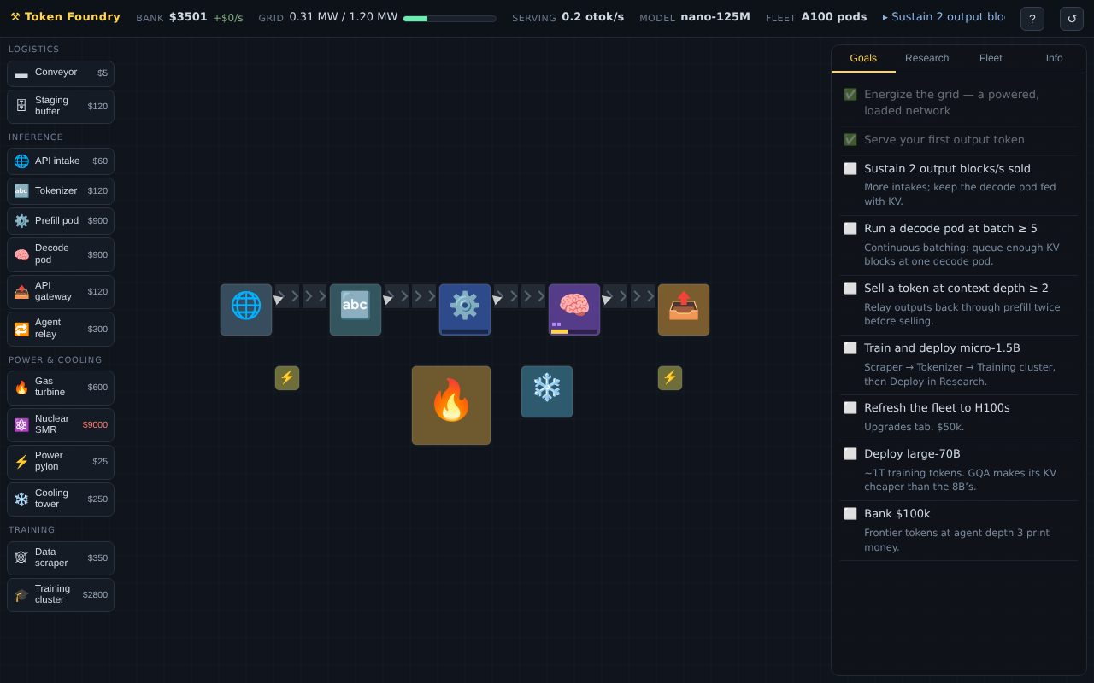Screen dimensions: 1094x683
Task: Switch to the Research tab
Action: [927, 58]
